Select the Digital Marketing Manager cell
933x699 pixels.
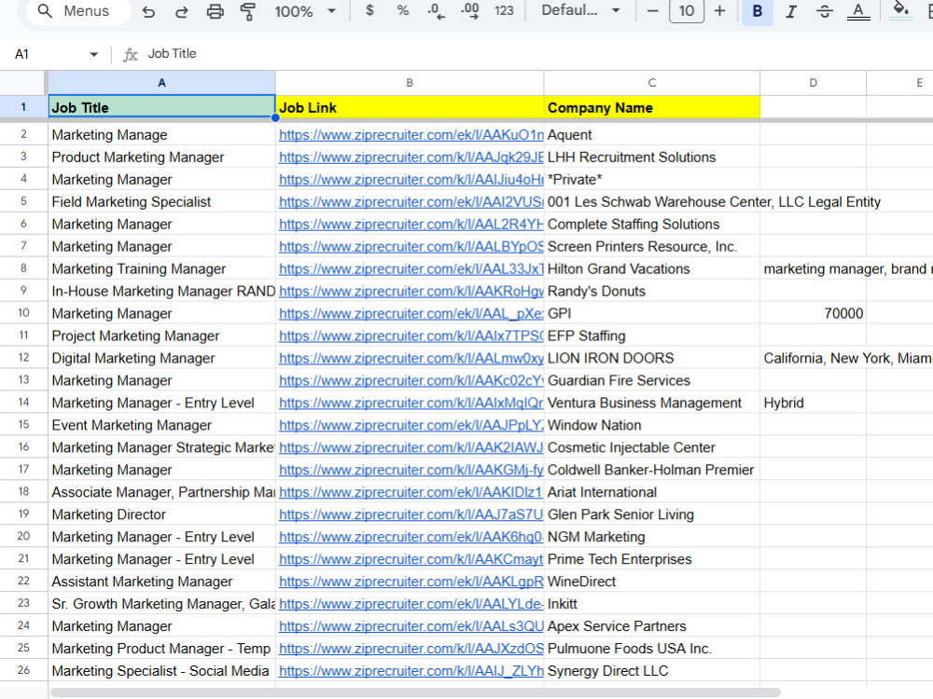[161, 359]
